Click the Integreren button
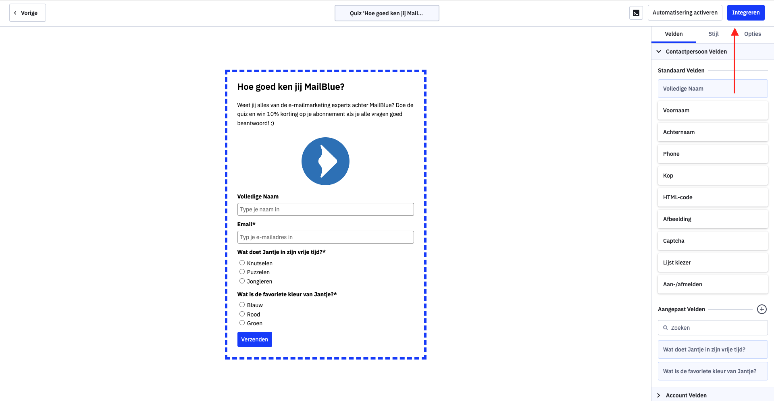 click(746, 12)
